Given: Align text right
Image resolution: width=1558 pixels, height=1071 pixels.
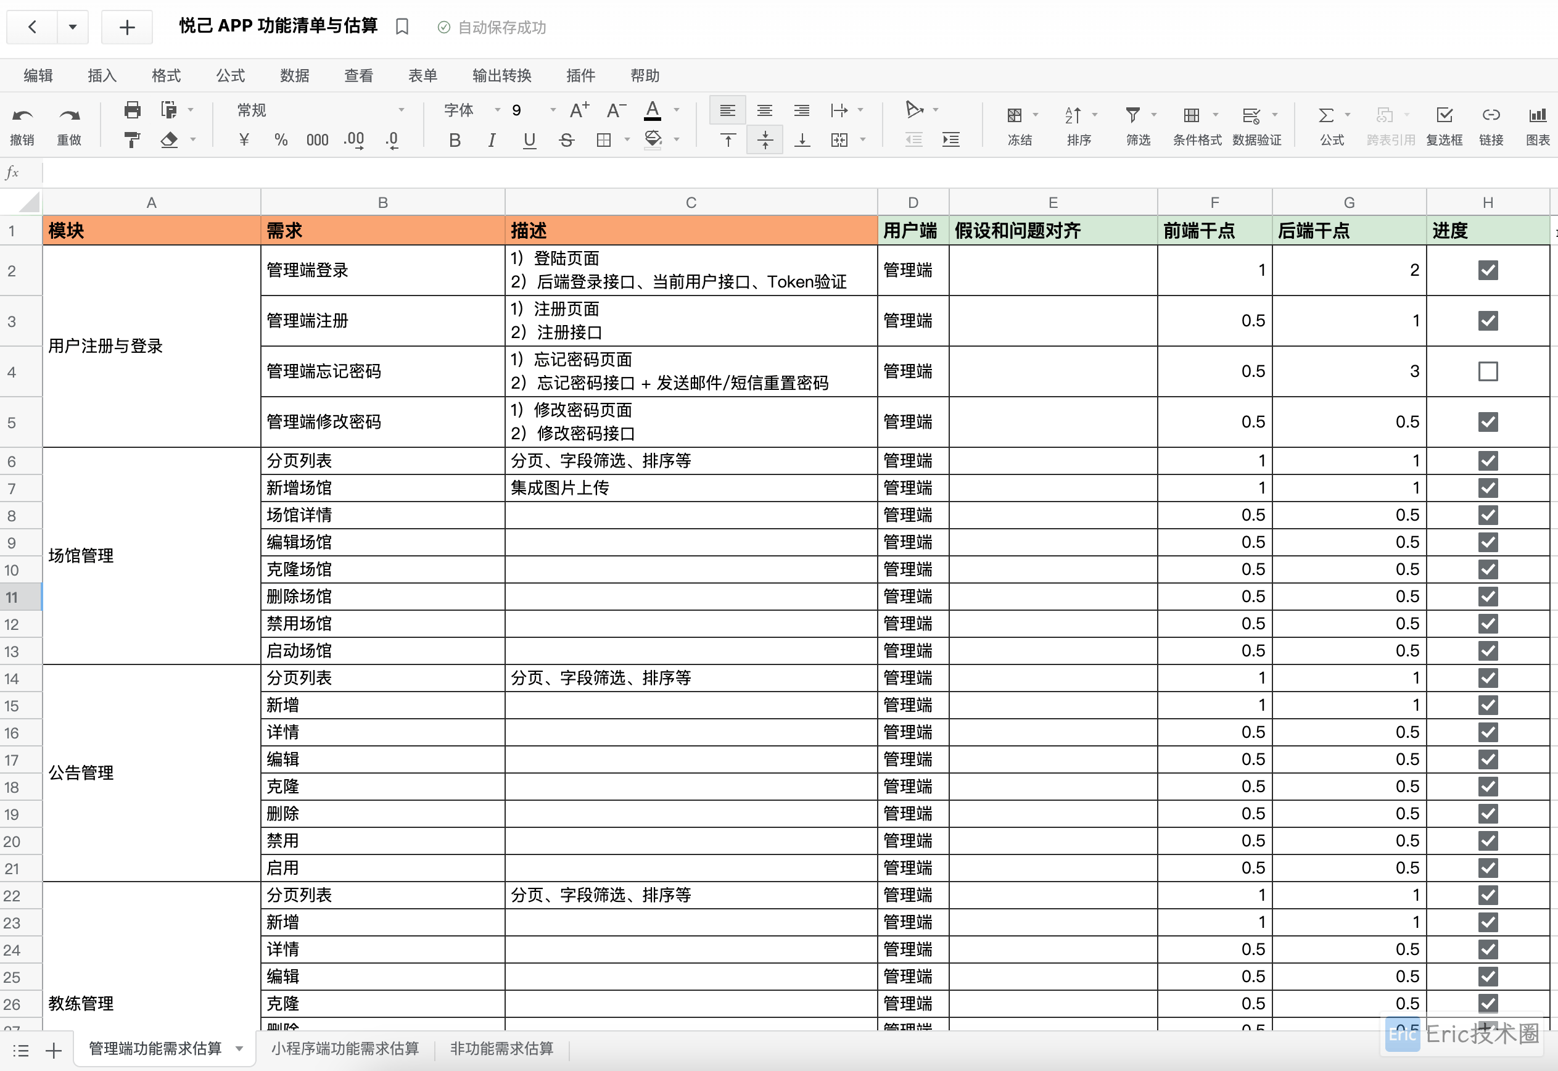Looking at the screenshot, I should (x=801, y=110).
